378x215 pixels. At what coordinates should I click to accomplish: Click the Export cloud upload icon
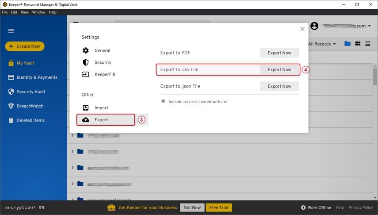click(x=86, y=120)
